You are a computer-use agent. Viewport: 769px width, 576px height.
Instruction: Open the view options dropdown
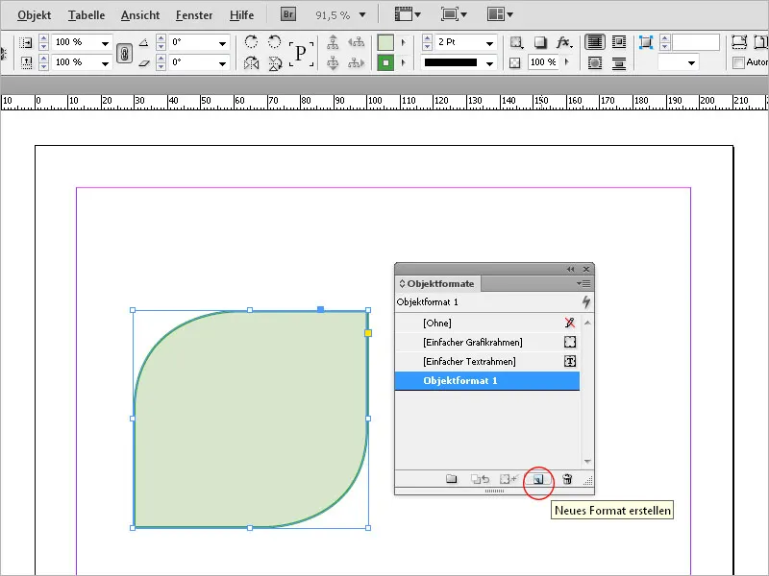408,14
